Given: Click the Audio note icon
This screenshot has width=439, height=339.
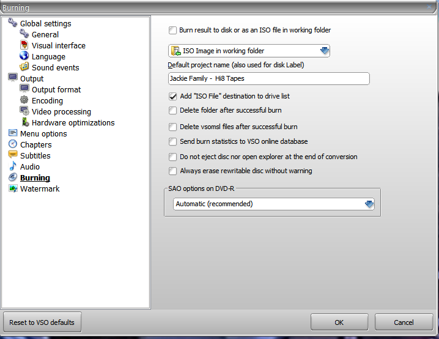Looking at the screenshot, I should [13, 166].
